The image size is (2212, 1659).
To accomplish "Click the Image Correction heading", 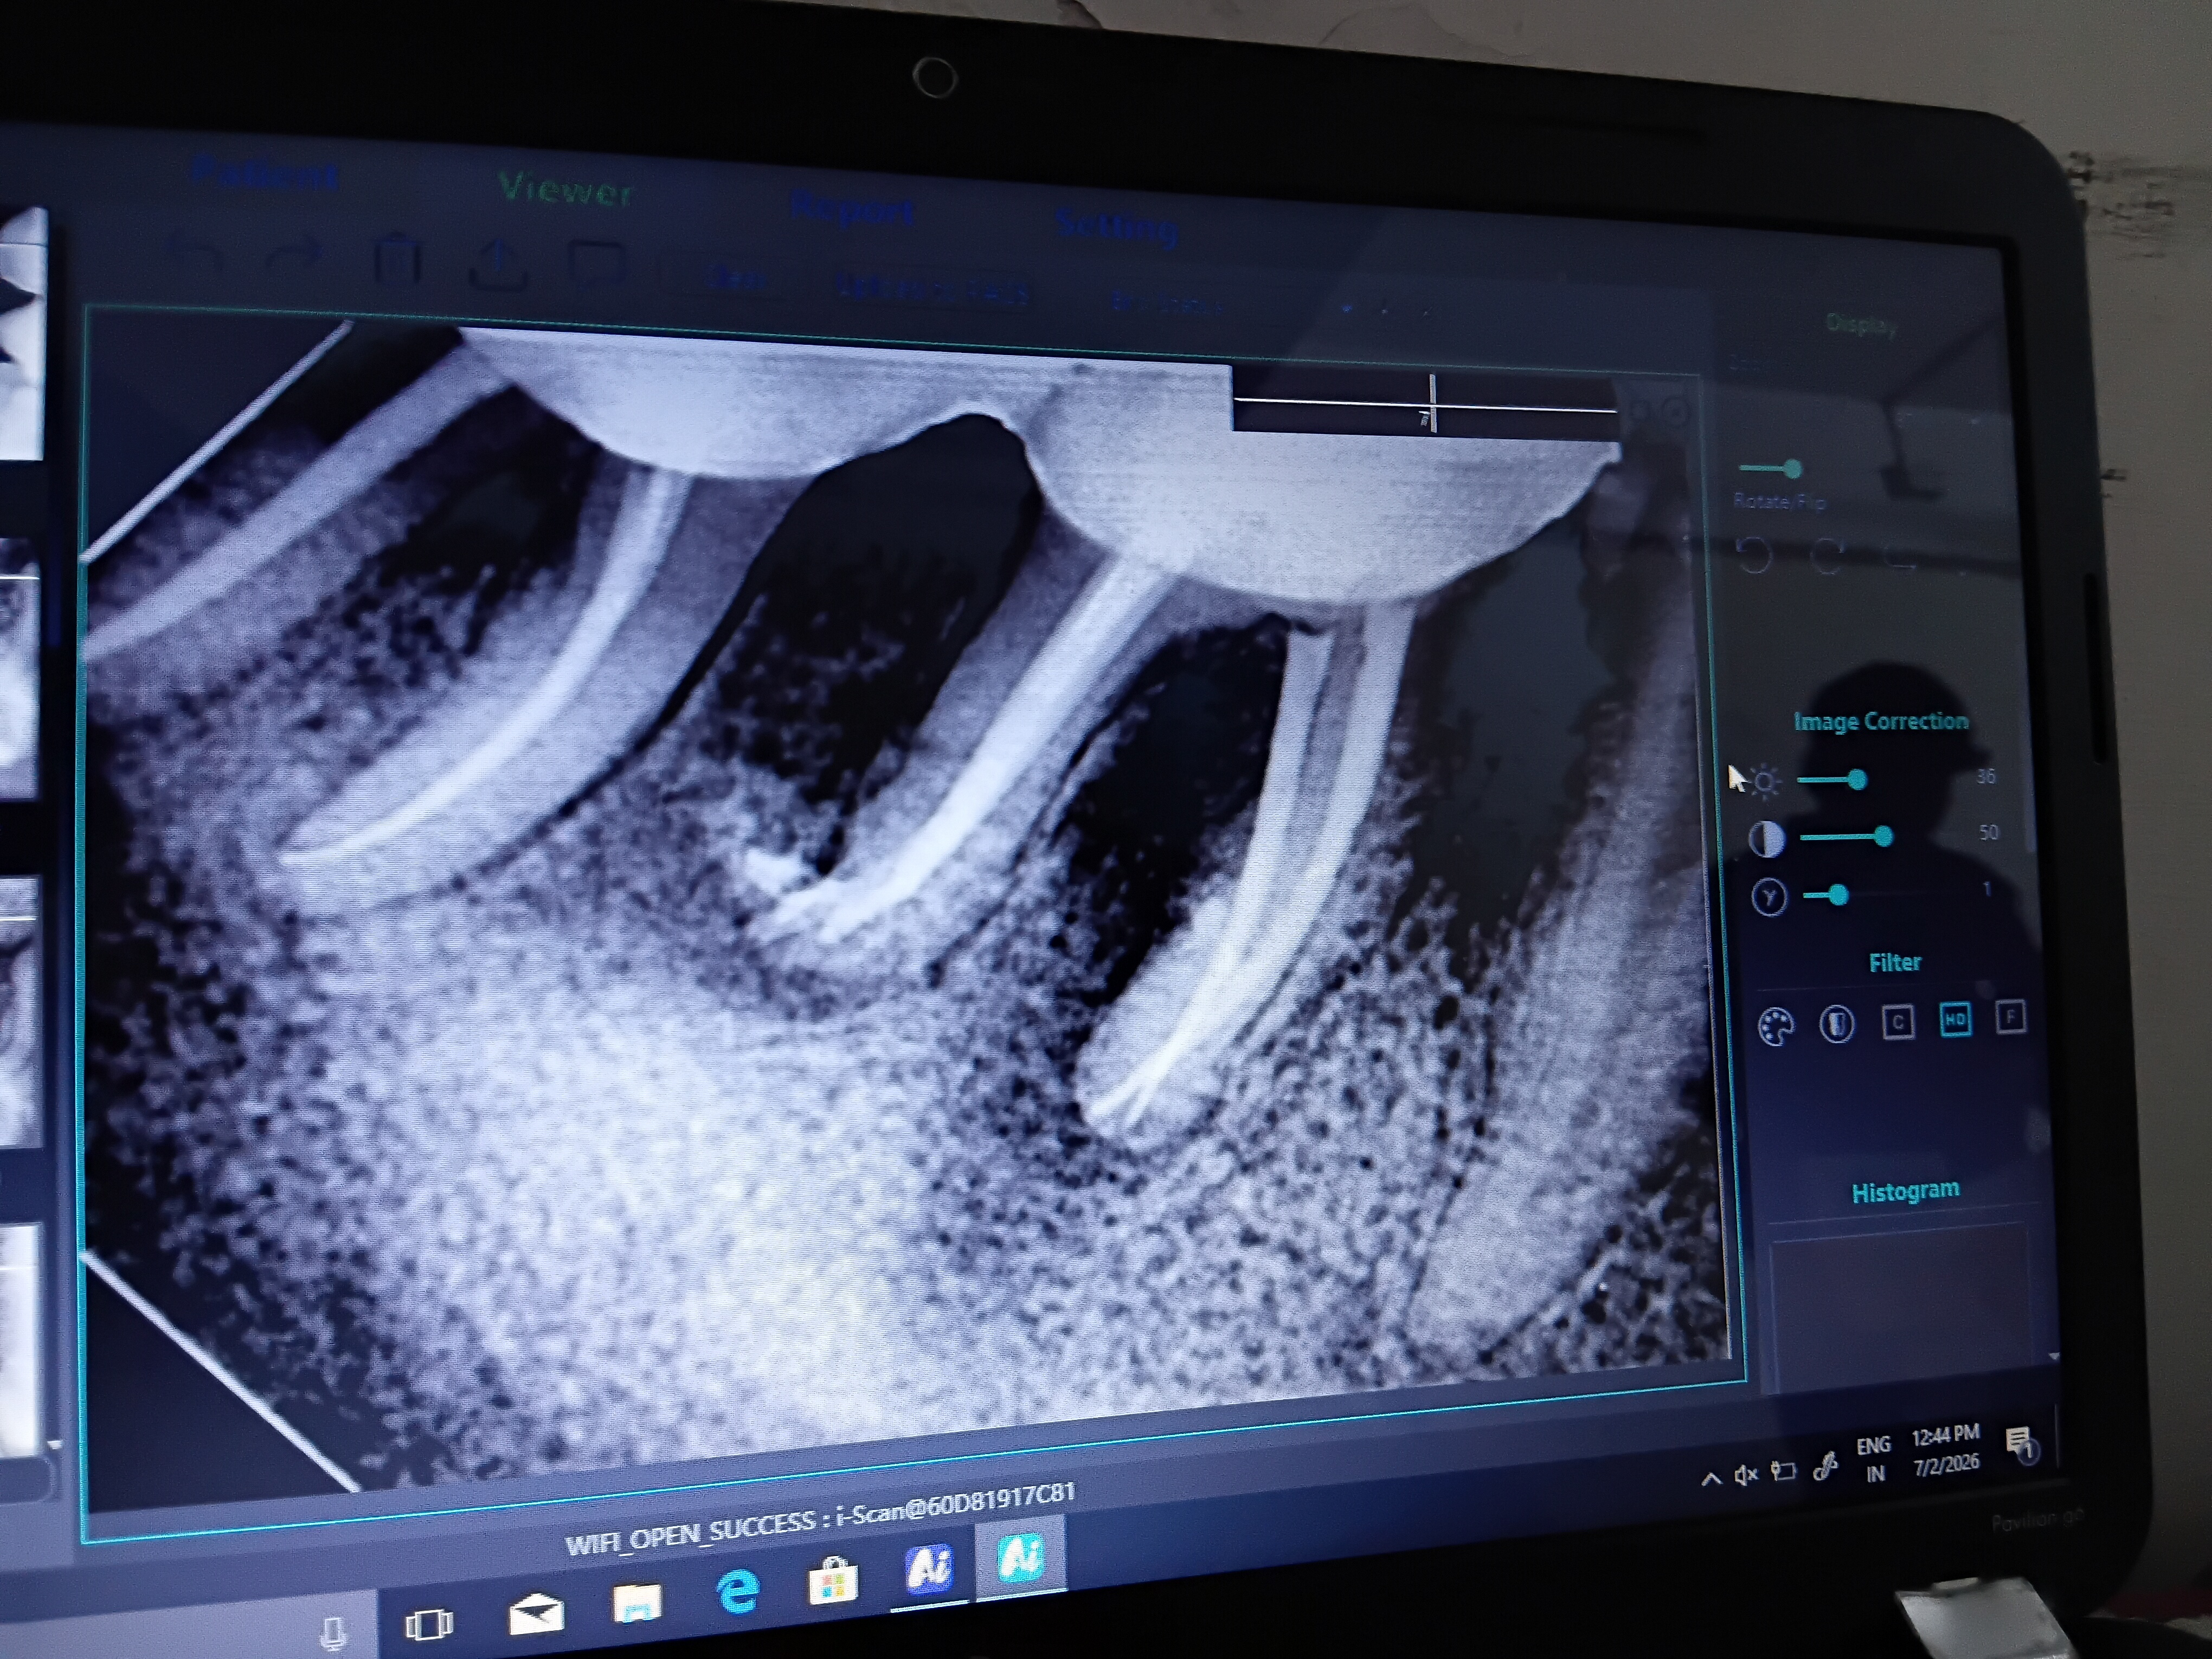I will pyautogui.click(x=1880, y=721).
